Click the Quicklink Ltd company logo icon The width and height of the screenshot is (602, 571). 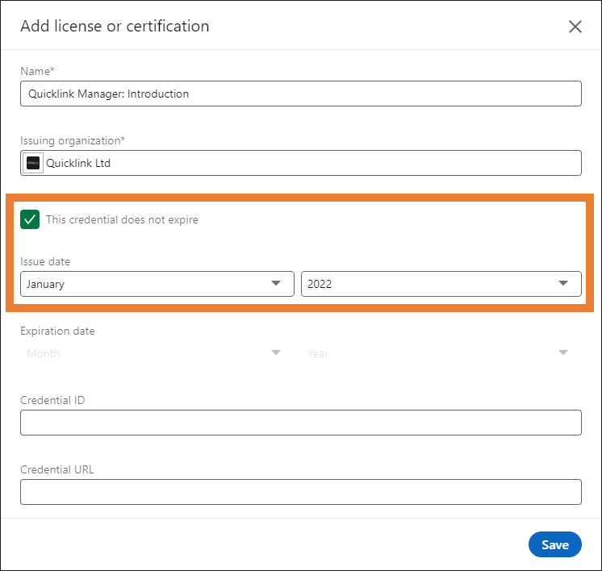point(33,163)
